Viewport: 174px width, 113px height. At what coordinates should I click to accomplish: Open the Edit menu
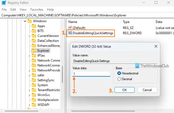(13, 10)
